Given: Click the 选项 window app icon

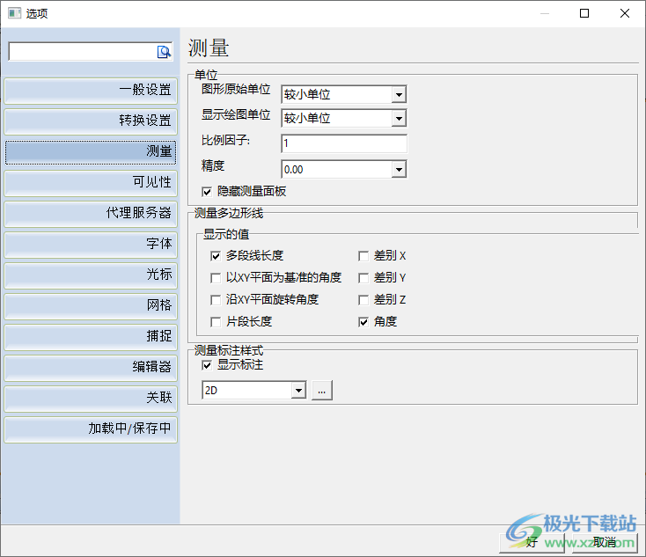Looking at the screenshot, I should click(14, 13).
